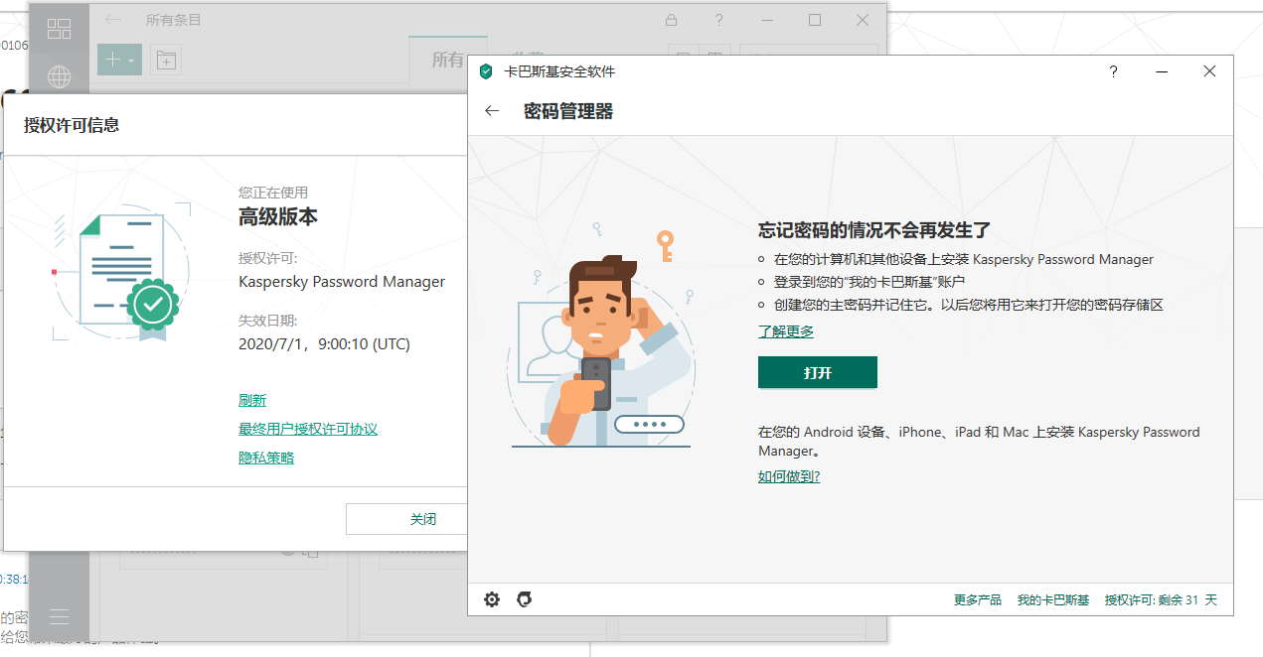1263x657 pixels.
Task: Click the expiry date 2020/7/1, 9:00:10 (UTC)
Action: click(324, 344)
